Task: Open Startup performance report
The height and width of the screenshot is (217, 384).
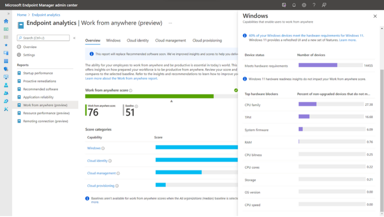Action: click(38, 73)
